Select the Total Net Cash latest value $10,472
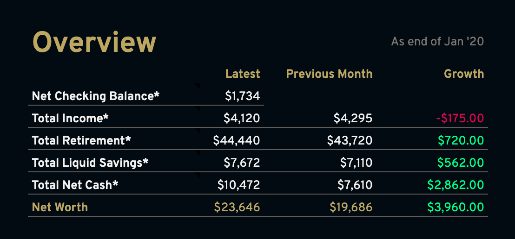This screenshot has height=239, width=515. (x=238, y=185)
